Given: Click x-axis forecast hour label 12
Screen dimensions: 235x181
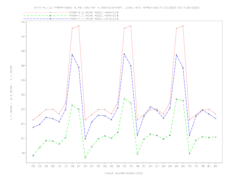Looking at the screenshot, I should pos(59,166).
